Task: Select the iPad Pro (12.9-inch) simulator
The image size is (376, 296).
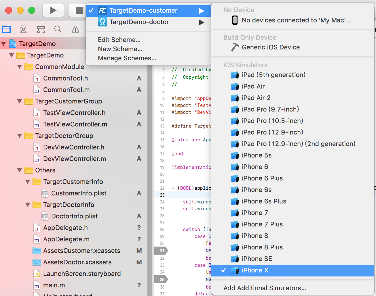Action: (293, 132)
